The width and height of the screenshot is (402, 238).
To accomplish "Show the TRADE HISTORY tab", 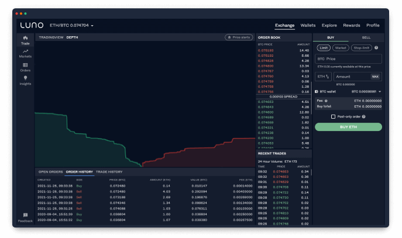I will (x=109, y=172).
